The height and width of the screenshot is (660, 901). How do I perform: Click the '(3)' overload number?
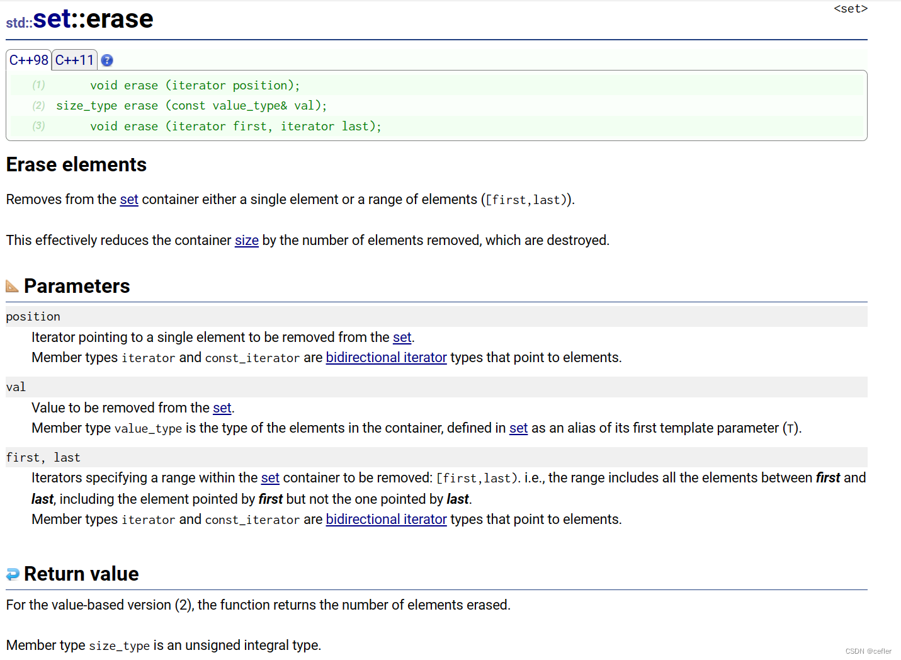click(x=38, y=126)
